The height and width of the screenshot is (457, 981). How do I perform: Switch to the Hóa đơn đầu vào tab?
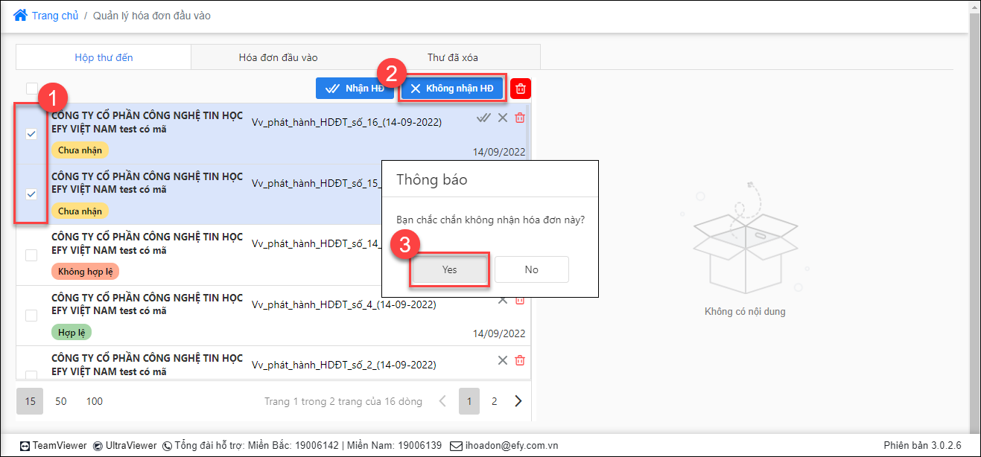(279, 57)
